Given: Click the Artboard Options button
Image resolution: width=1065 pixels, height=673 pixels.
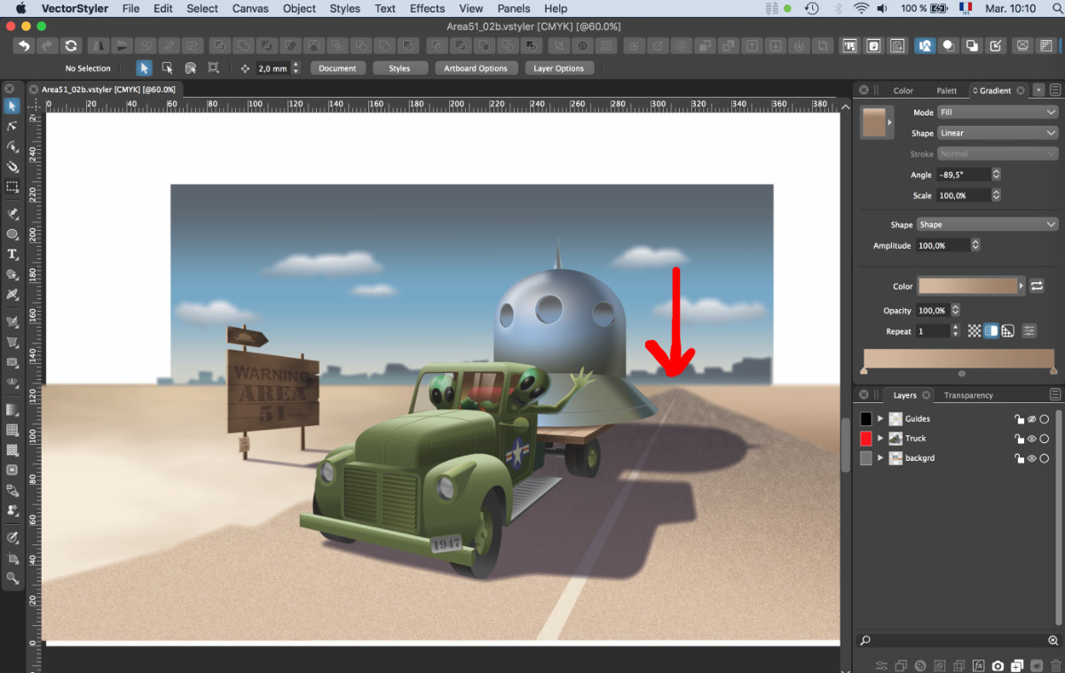Looking at the screenshot, I should pyautogui.click(x=476, y=68).
